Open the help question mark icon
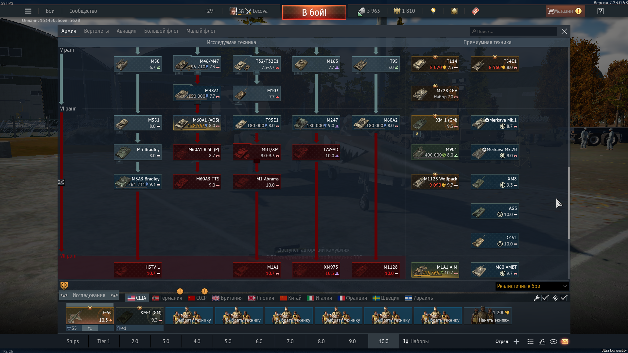Viewport: 628px width, 353px height. tap(600, 11)
